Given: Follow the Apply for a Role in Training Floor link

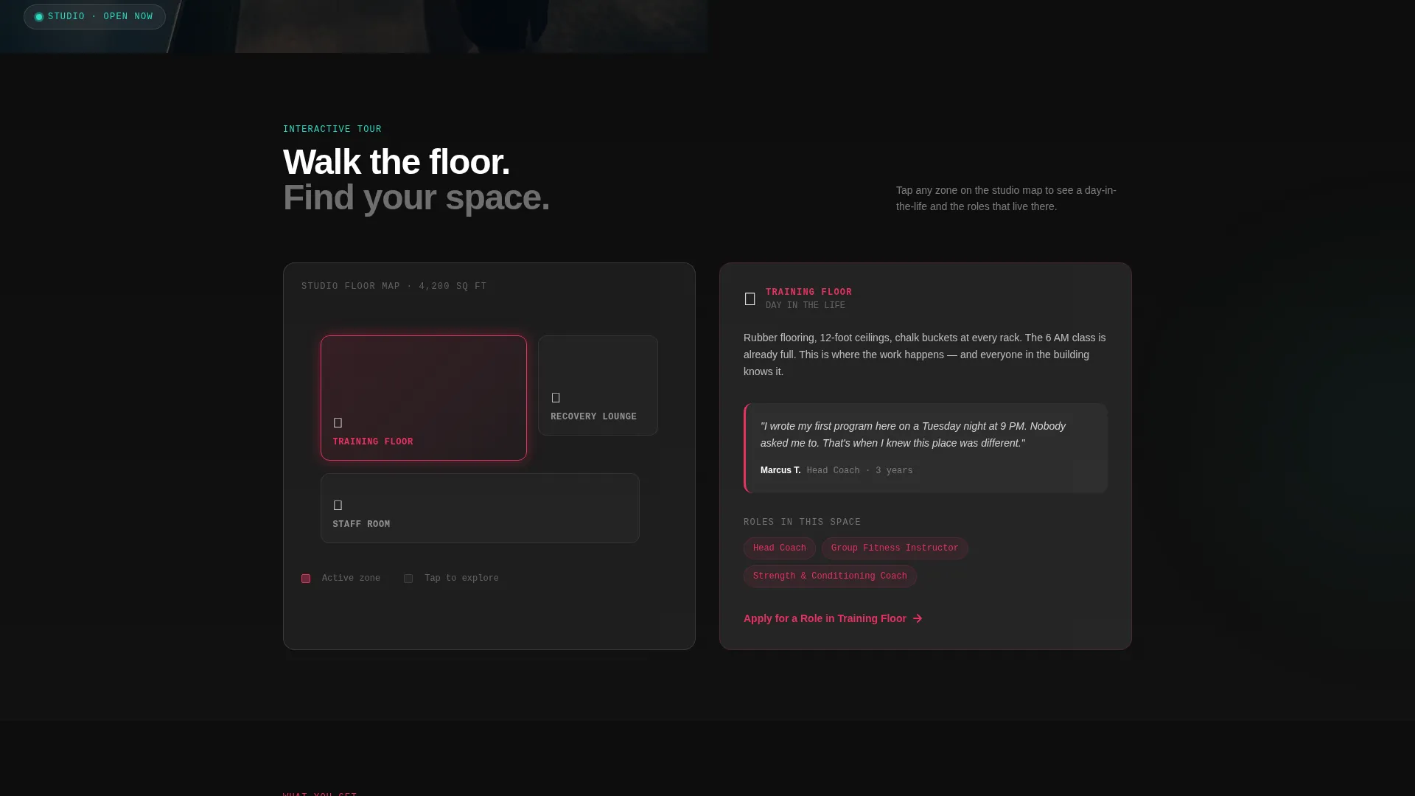Looking at the screenshot, I should point(833,618).
